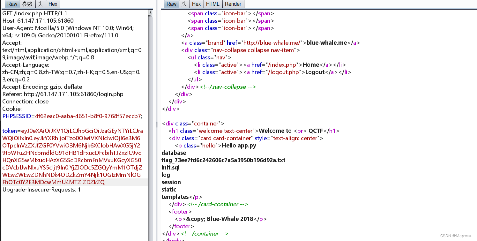Switch to the HTML tab in the response pane
Screen dimensions: 477x241
click(x=213, y=4)
